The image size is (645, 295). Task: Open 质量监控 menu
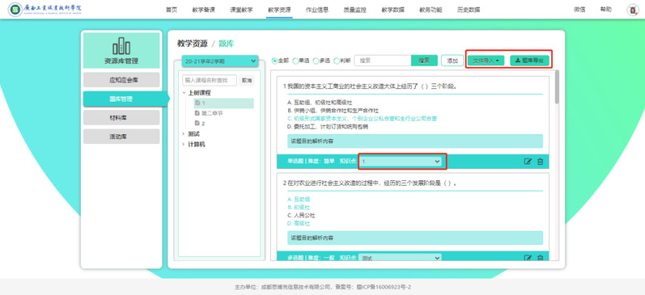pos(354,10)
